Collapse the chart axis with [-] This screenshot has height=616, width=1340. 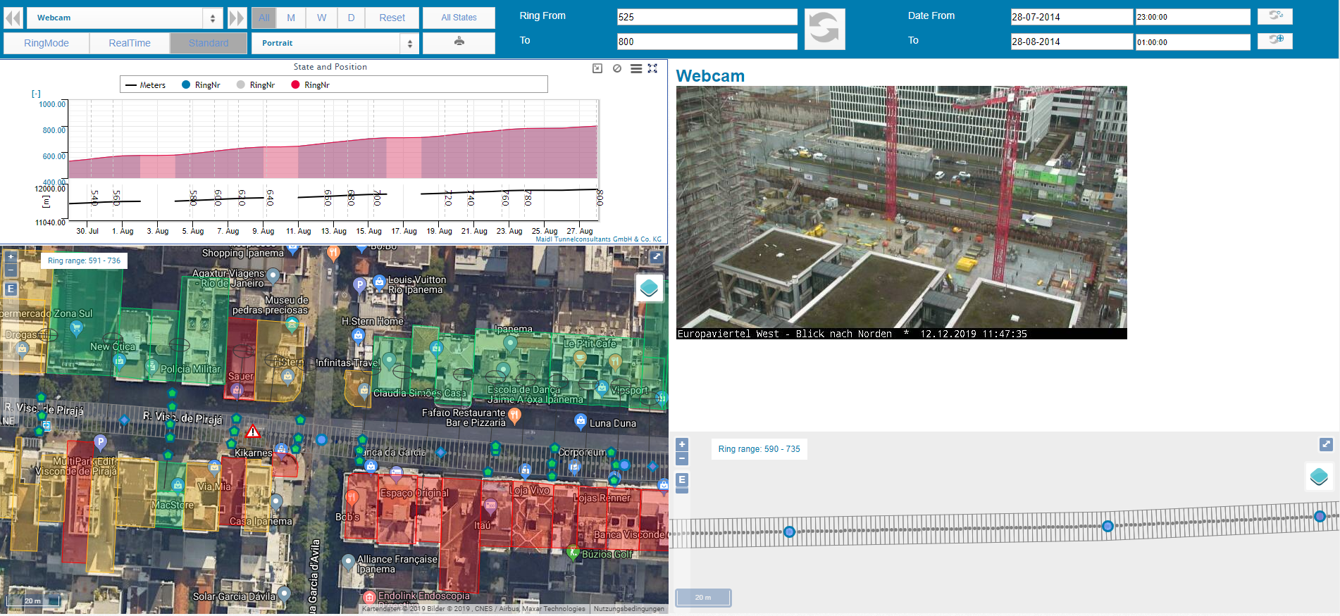(x=36, y=94)
